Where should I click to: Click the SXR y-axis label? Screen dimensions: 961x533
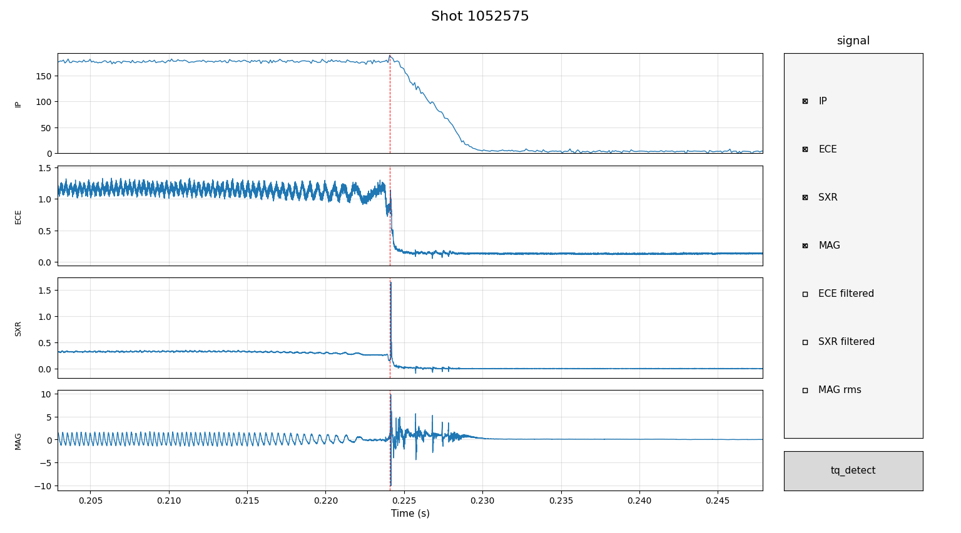(18, 329)
